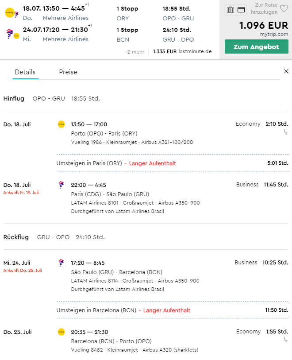Click Vueling logo on Barcelona-Porto segment
This screenshot has height=360, width=292.
tap(61, 332)
